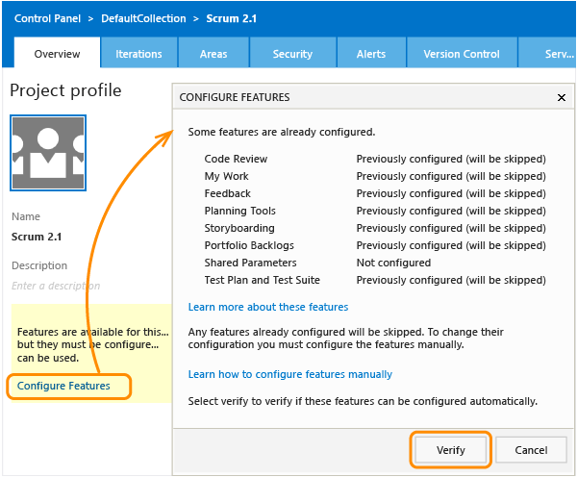Go to the Version Control tab
Screen dimensions: 577x477
pos(462,54)
